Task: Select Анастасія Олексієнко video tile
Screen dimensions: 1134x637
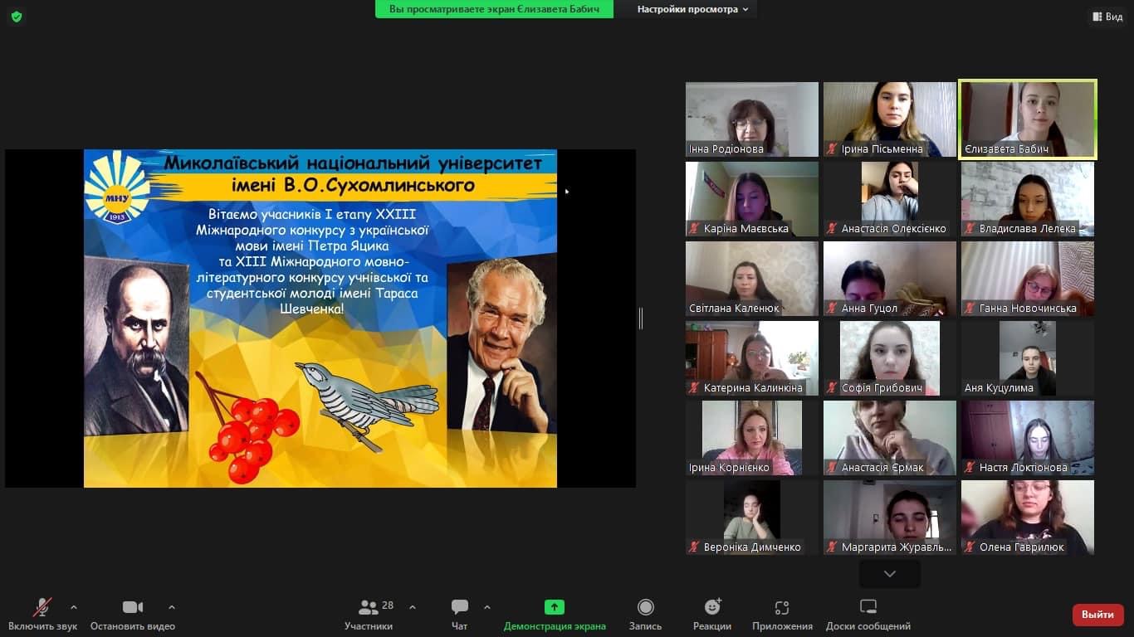Action: pos(890,199)
